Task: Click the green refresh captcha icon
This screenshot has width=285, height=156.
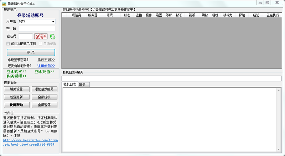Action: tap(52, 36)
